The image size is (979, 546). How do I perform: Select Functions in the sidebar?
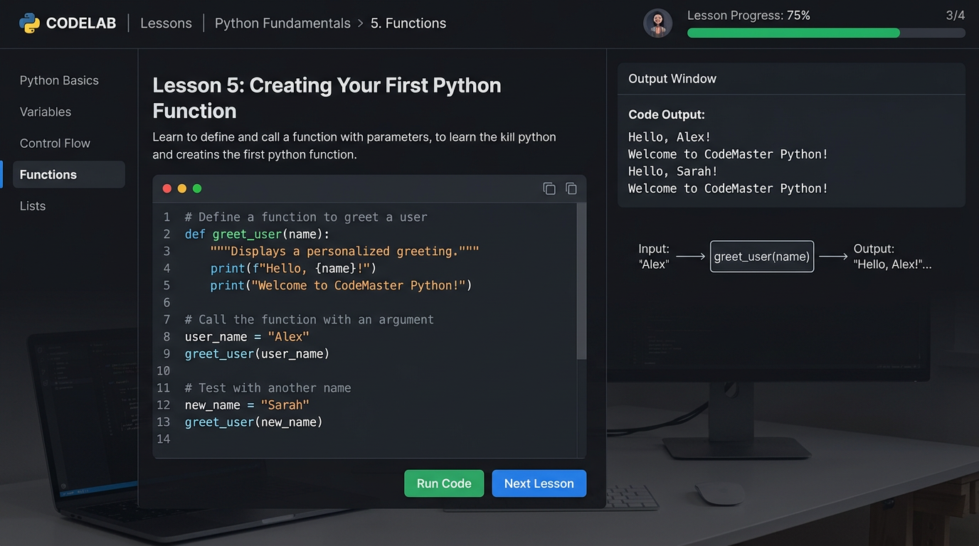(48, 174)
